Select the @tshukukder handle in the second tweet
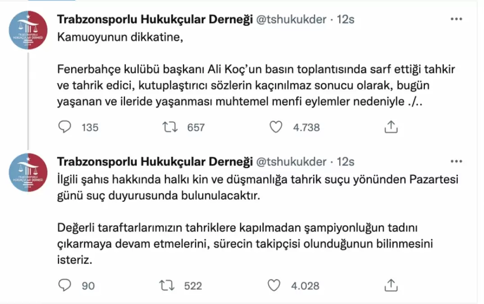484x304 pixels. [x=291, y=162]
